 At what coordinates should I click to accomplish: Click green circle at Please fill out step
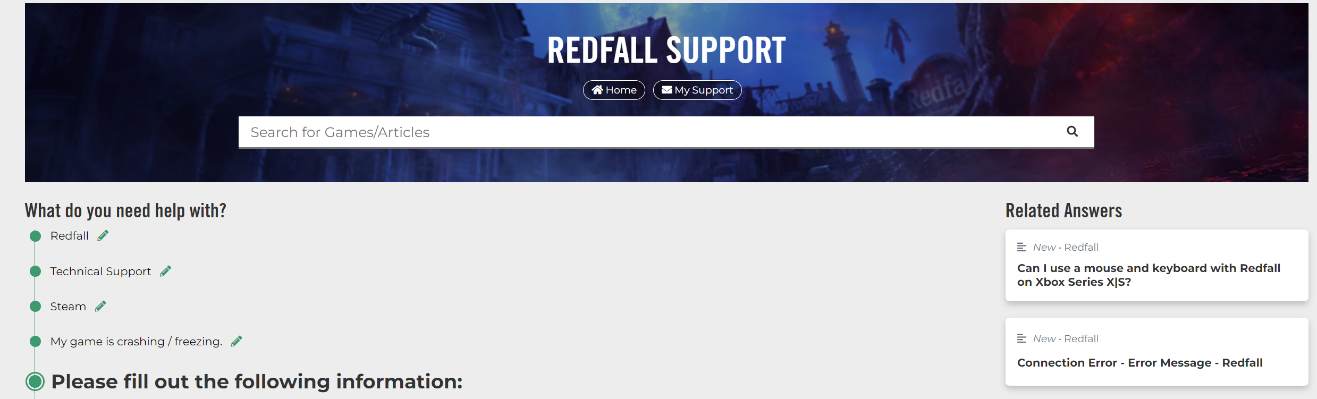(35, 381)
